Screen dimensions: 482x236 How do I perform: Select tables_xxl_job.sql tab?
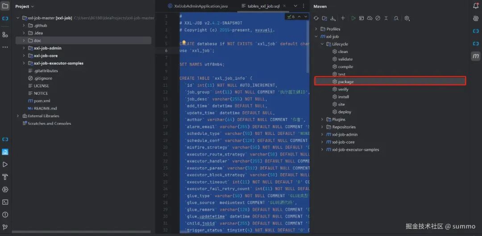pyautogui.click(x=263, y=6)
